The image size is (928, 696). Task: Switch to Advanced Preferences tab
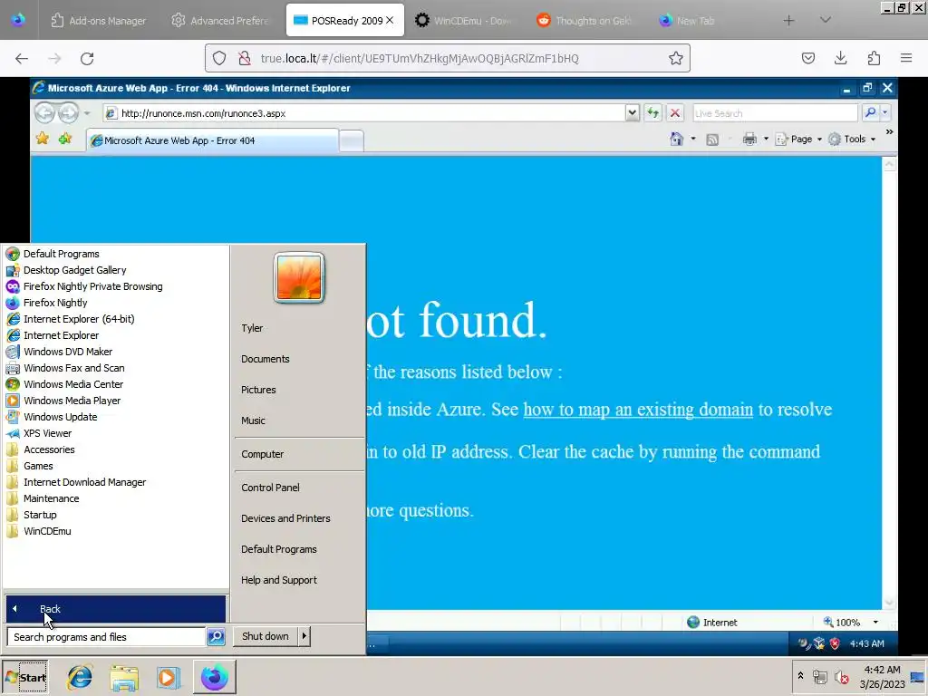pyautogui.click(x=219, y=21)
